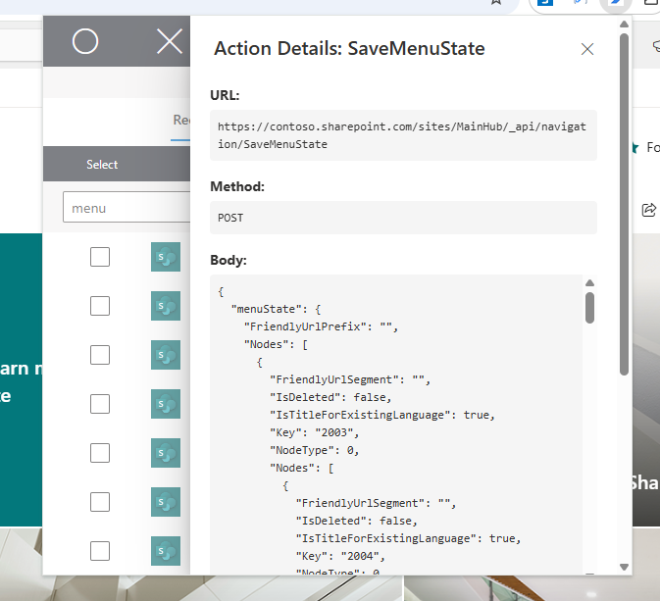Click the circle record icon in gray header

pyautogui.click(x=85, y=41)
